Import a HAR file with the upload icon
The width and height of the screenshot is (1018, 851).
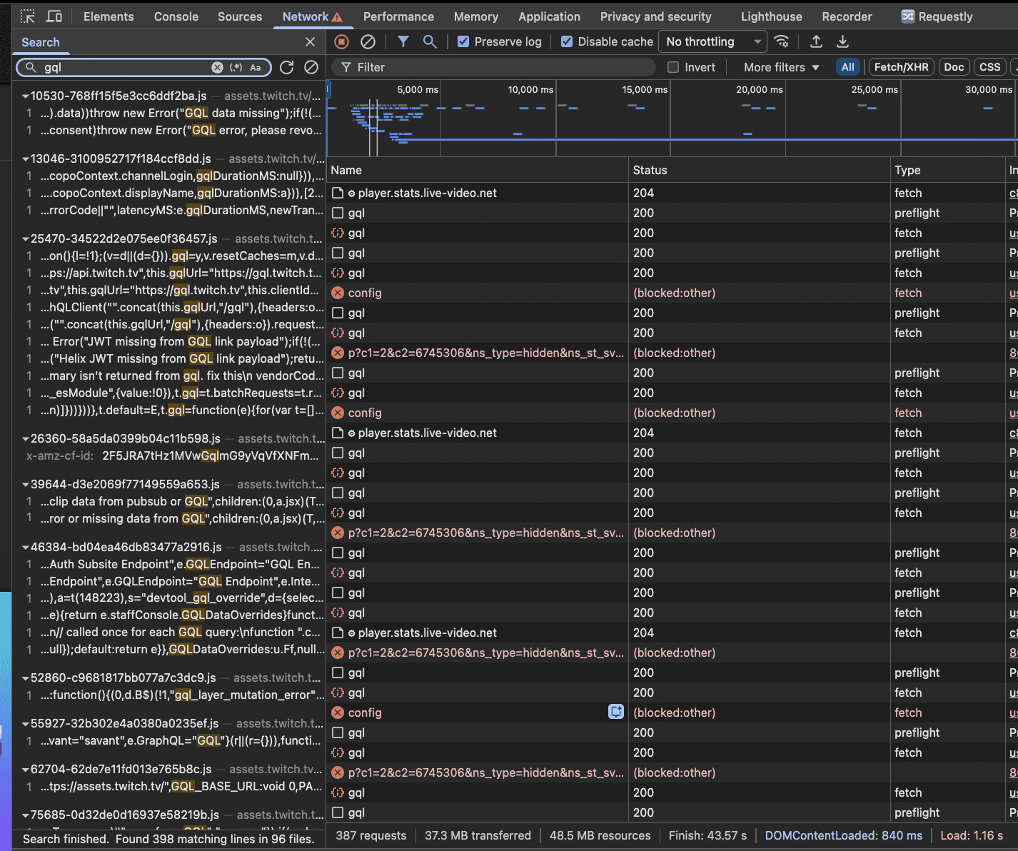[816, 41]
